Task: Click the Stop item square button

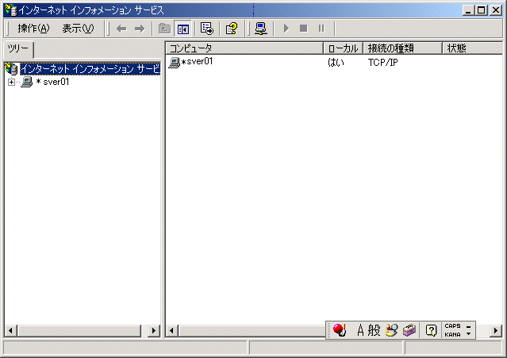Action: 303,29
